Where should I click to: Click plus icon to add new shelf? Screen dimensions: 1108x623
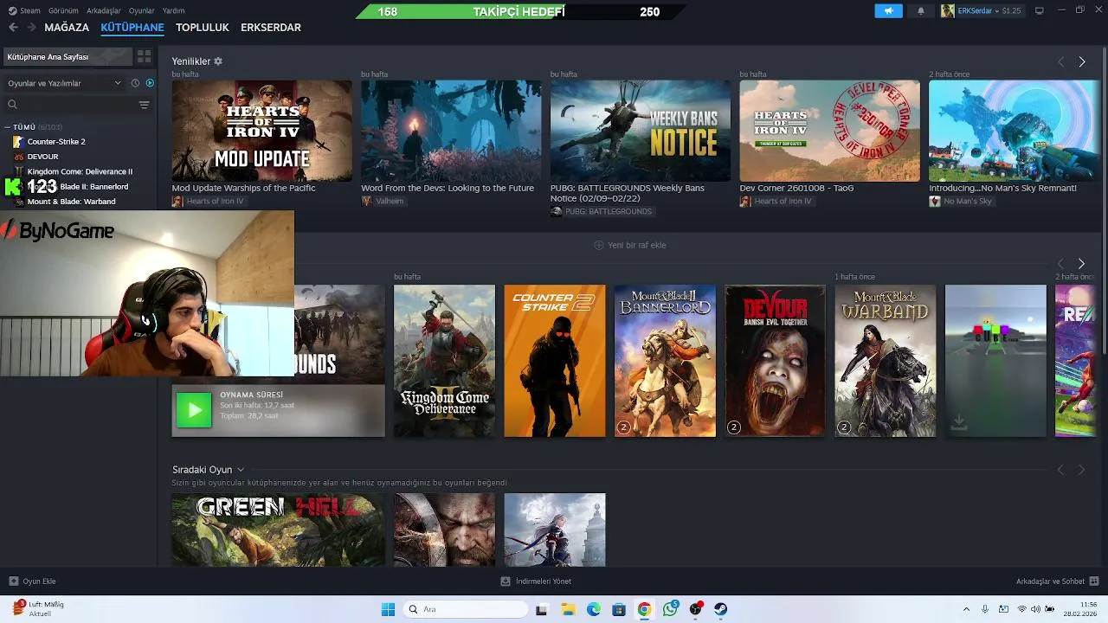598,245
